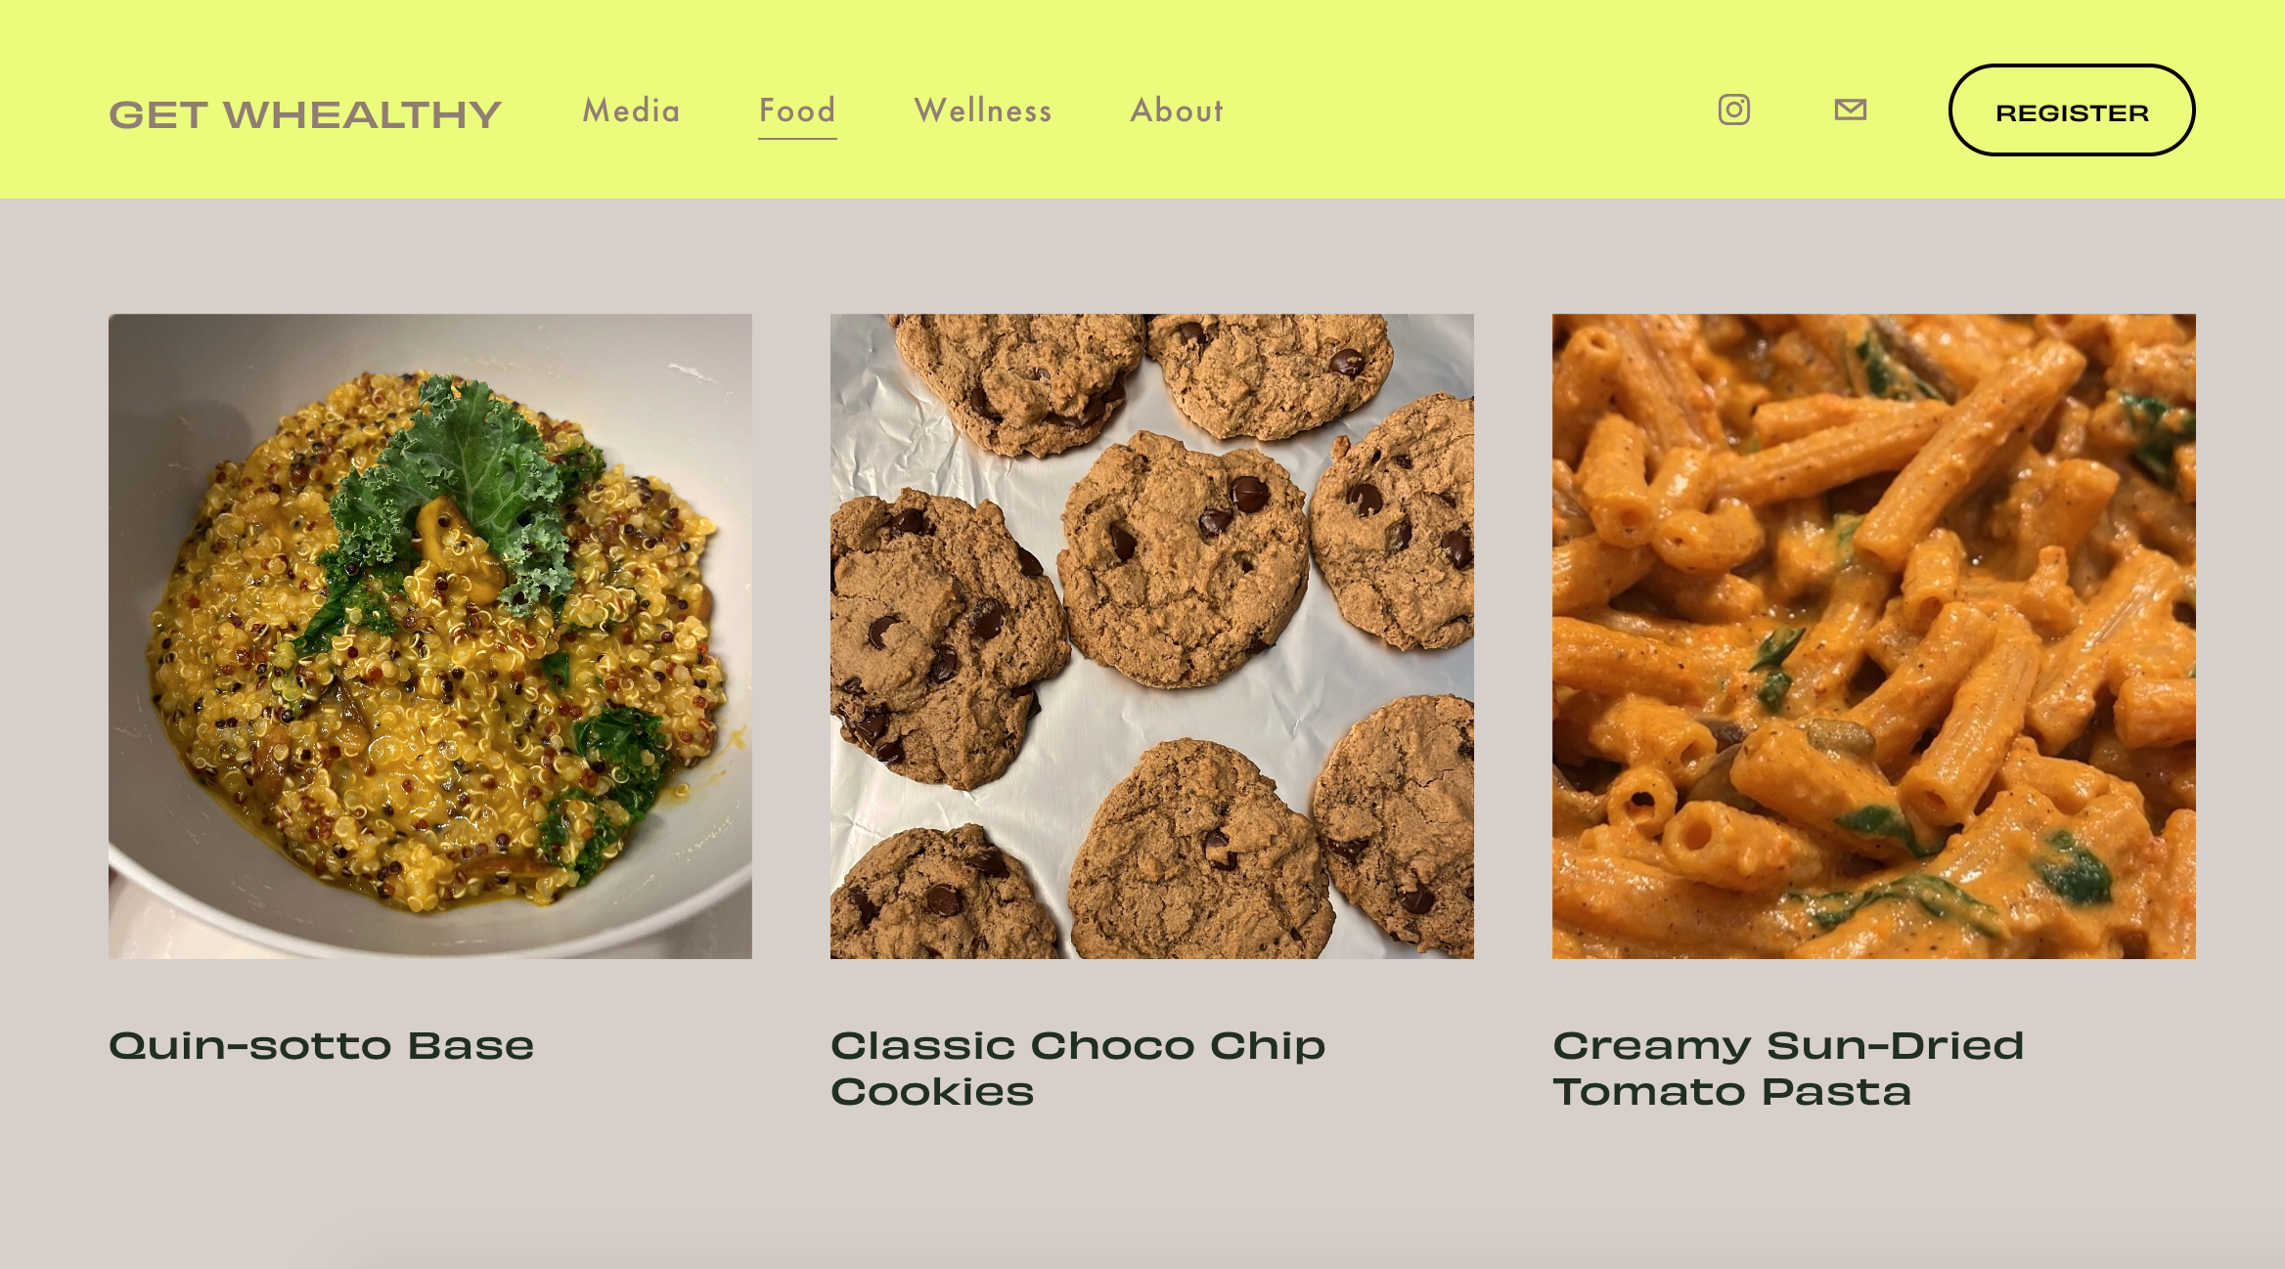Select the Food navigation tab
2285x1269 pixels.
click(797, 110)
